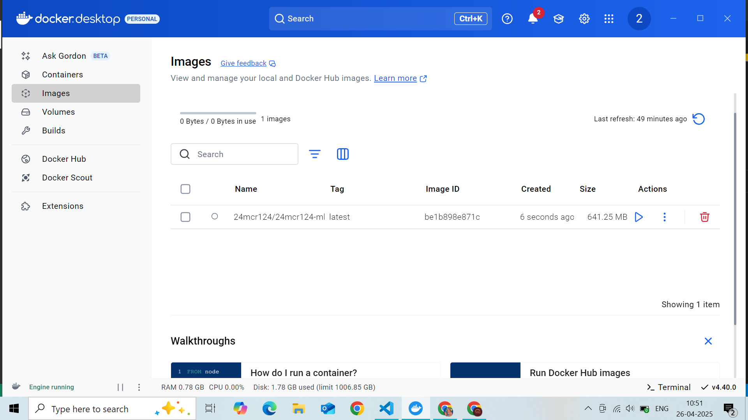748x420 pixels.
Task: Open more actions menu for 24mcr124-ml image
Action: click(x=665, y=217)
